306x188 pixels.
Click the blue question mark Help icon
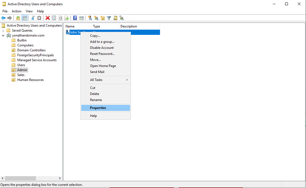click(x=75, y=18)
